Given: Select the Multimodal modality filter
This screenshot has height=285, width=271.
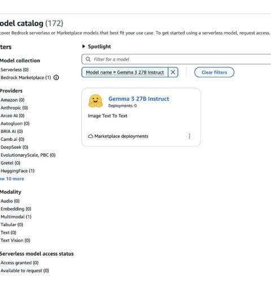Looking at the screenshot, I should point(16,217).
